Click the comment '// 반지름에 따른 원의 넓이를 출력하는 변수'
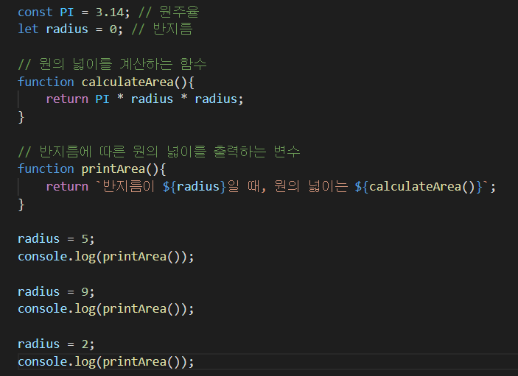The width and height of the screenshot is (518, 376). 159,152
